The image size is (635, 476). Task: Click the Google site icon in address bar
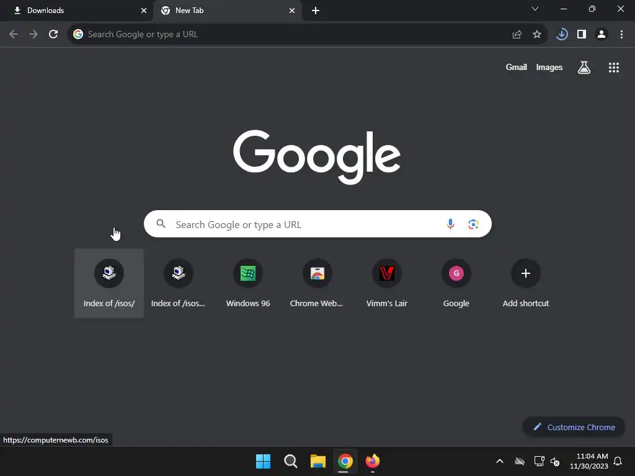tap(78, 35)
